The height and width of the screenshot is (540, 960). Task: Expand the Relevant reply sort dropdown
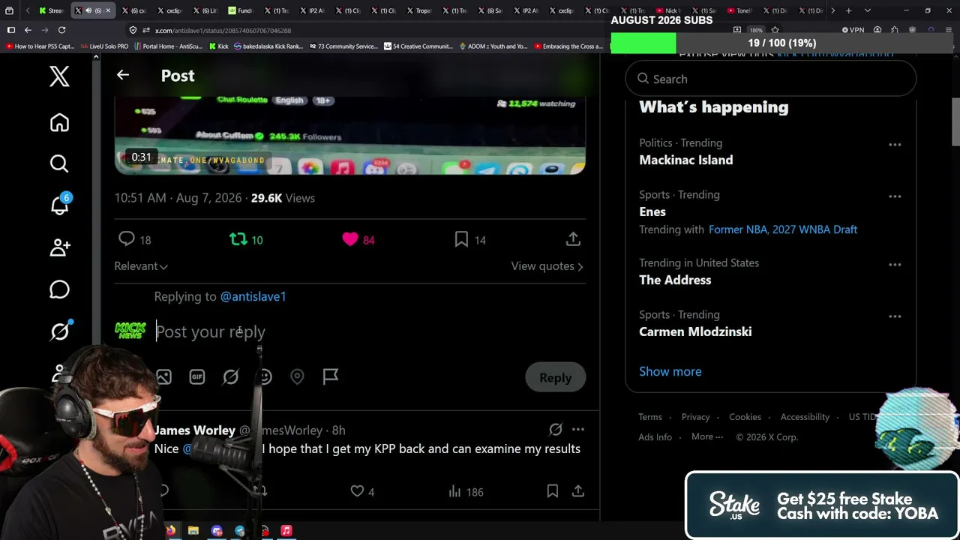[141, 266]
